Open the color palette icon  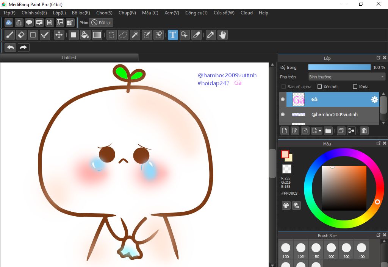[x=286, y=205]
